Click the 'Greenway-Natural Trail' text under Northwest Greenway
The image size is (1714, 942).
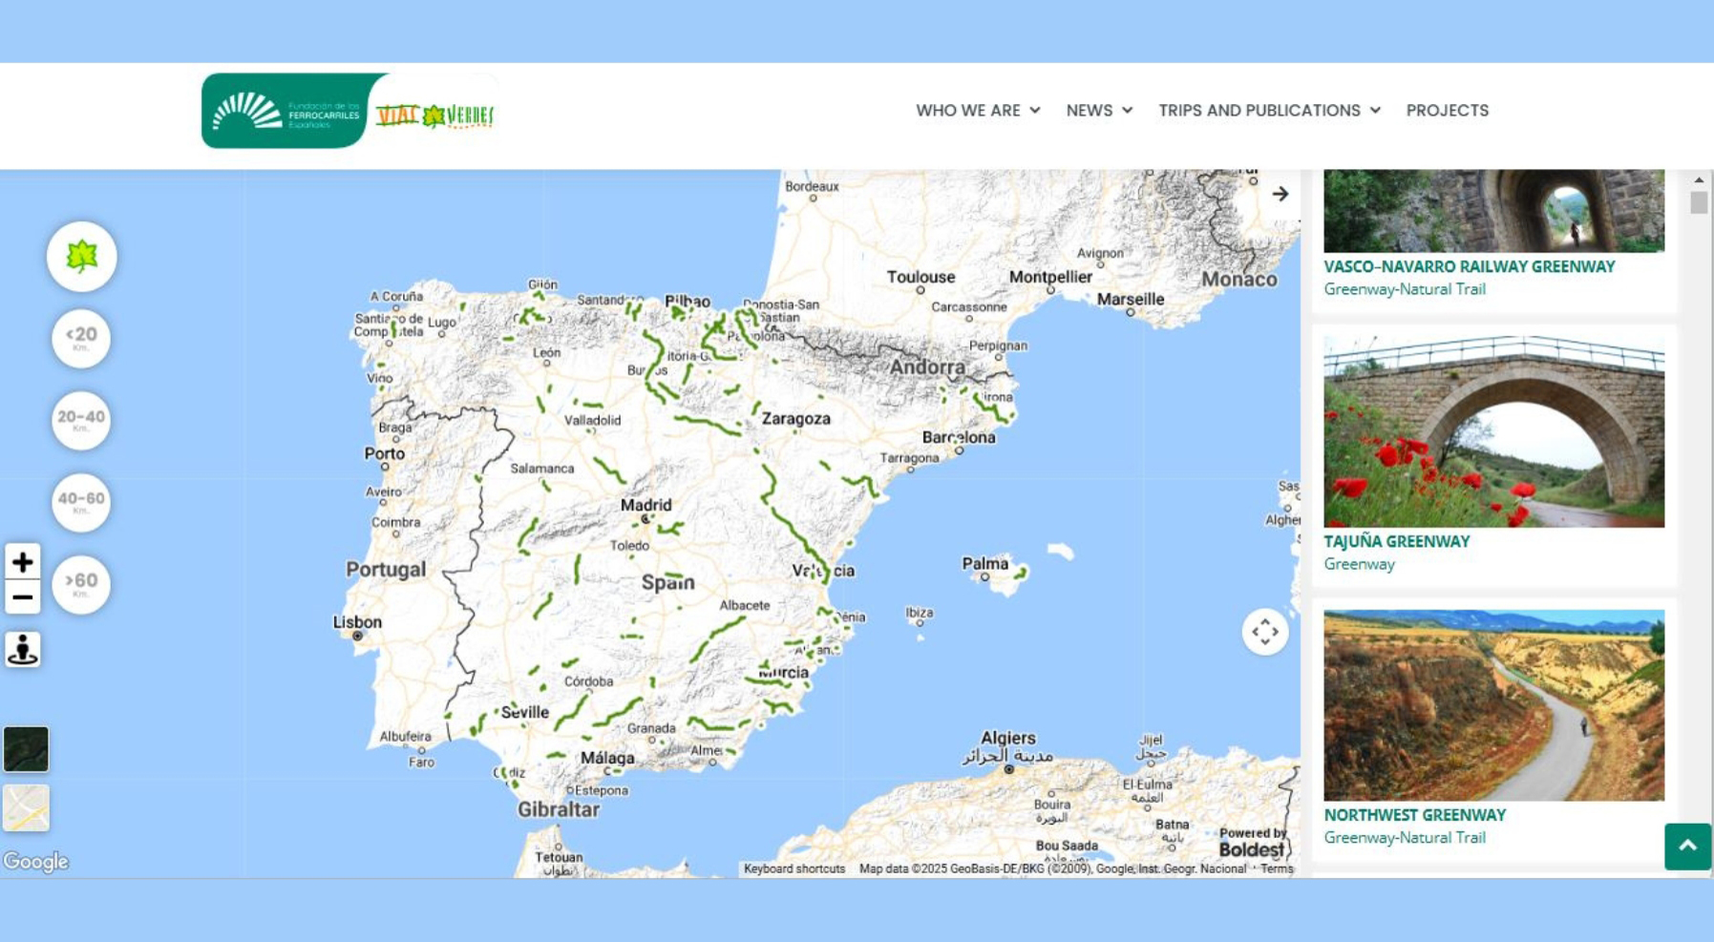1405,838
